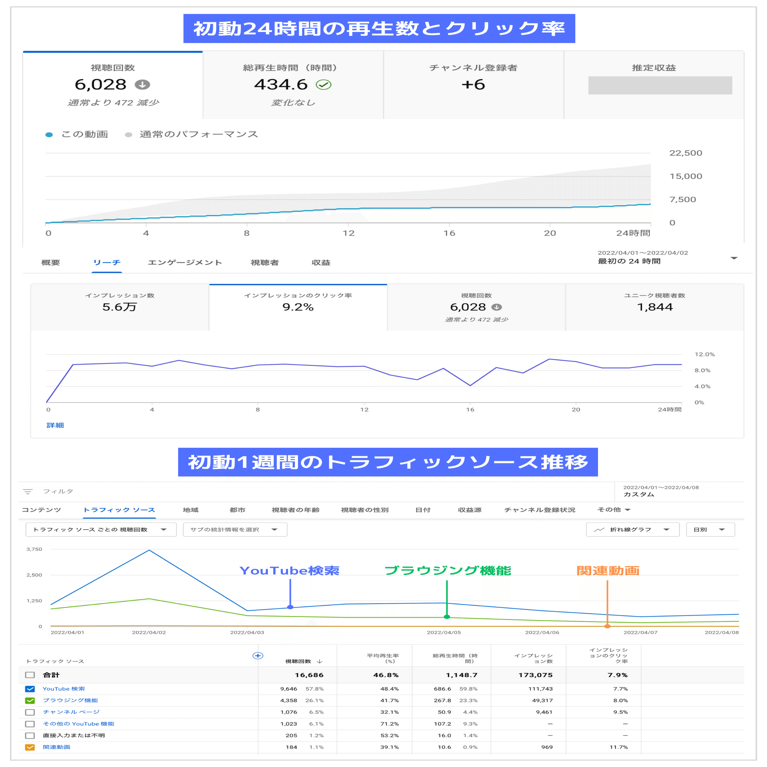Open the チャンネル登録状況 tab
Screen dimensions: 767x767
pos(540,510)
